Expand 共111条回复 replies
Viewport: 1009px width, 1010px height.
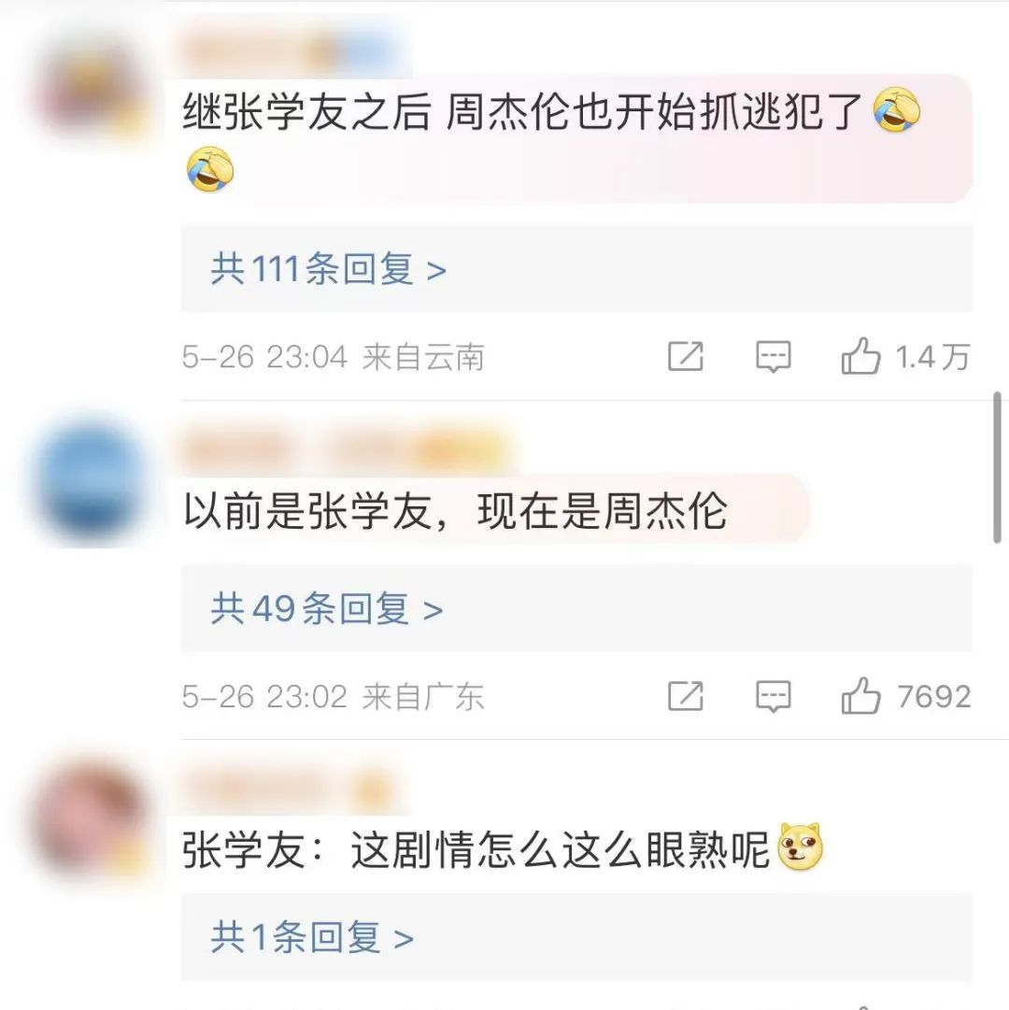click(x=328, y=268)
